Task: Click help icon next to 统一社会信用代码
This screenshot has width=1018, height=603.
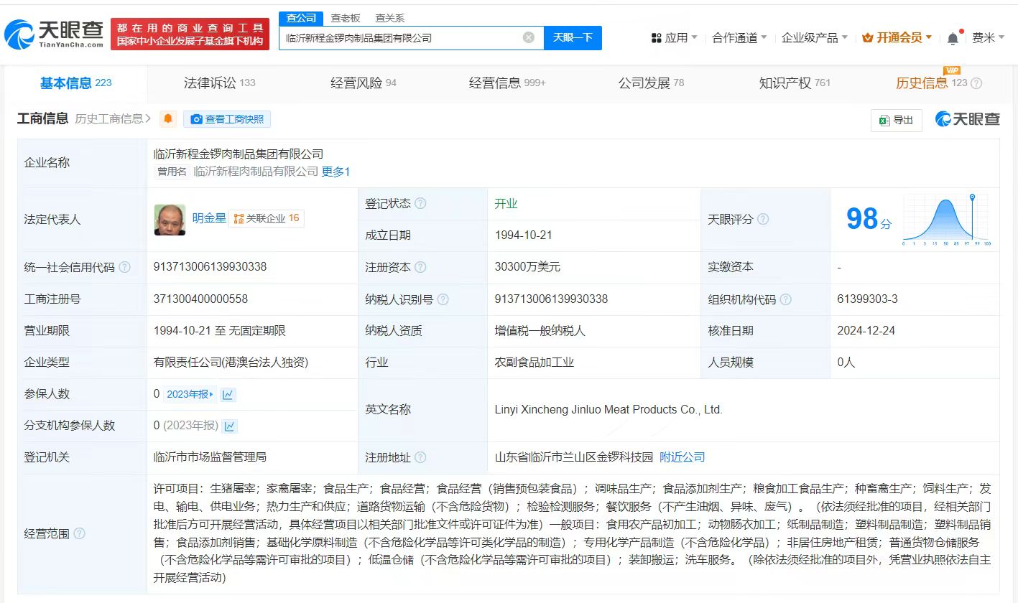Action: click(x=125, y=267)
